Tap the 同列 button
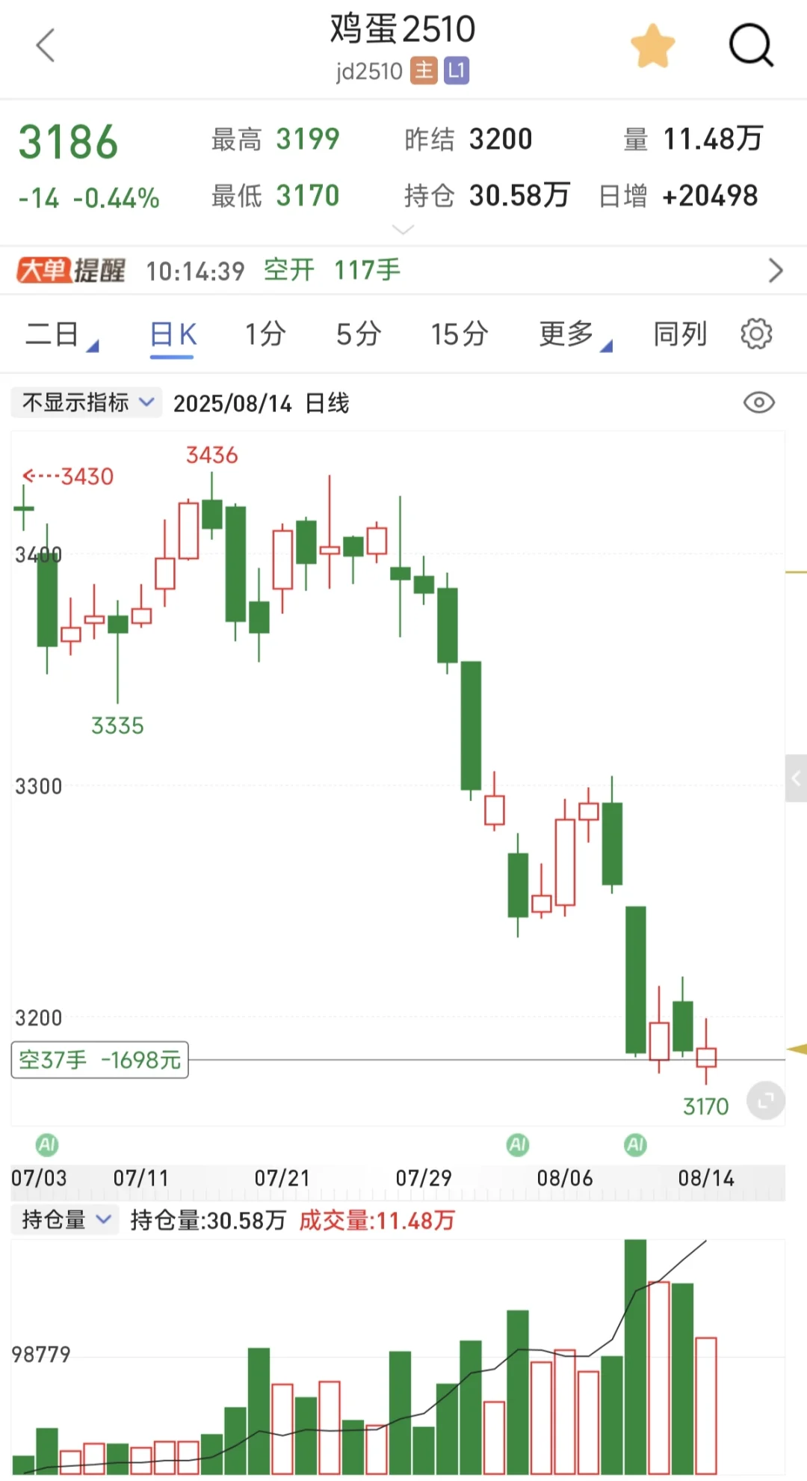Image resolution: width=807 pixels, height=1481 pixels. point(680,334)
